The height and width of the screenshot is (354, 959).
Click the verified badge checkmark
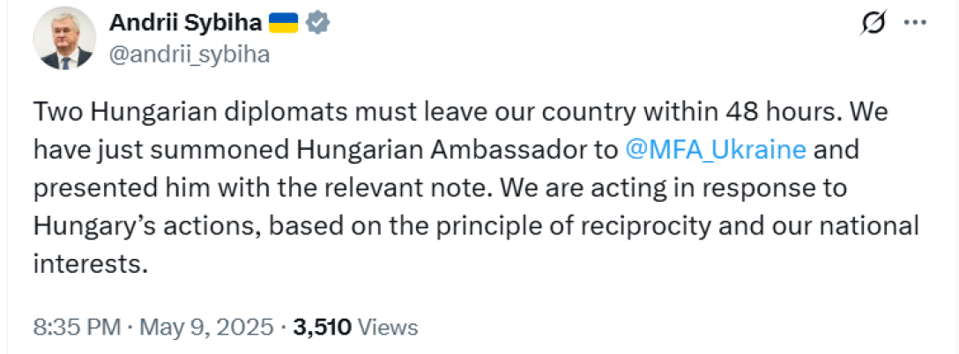point(317,25)
